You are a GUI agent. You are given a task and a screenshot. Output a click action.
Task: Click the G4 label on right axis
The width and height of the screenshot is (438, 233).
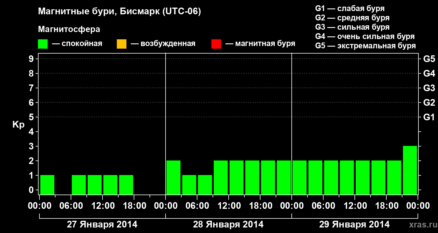pyautogui.click(x=429, y=73)
